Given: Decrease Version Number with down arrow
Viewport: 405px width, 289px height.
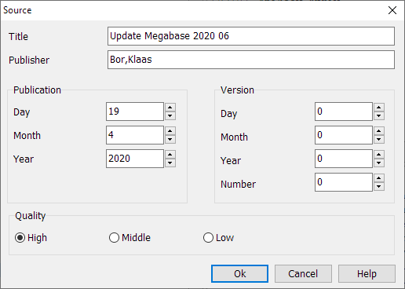Looking at the screenshot, I should (379, 186).
